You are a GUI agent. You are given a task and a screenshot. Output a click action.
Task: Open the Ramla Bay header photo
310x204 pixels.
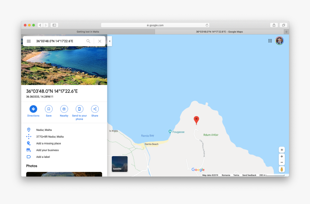pos(64,66)
